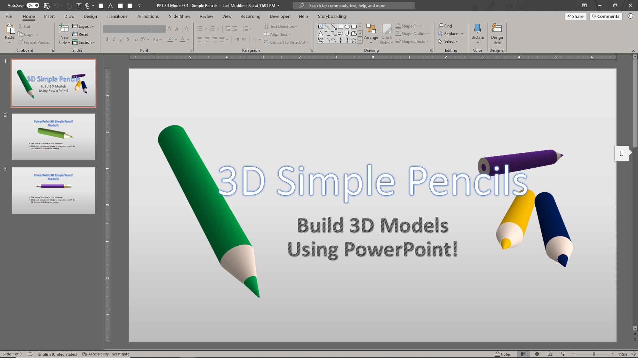Switch to Slide Sorter view icon
638x358 pixels.
(x=537, y=354)
